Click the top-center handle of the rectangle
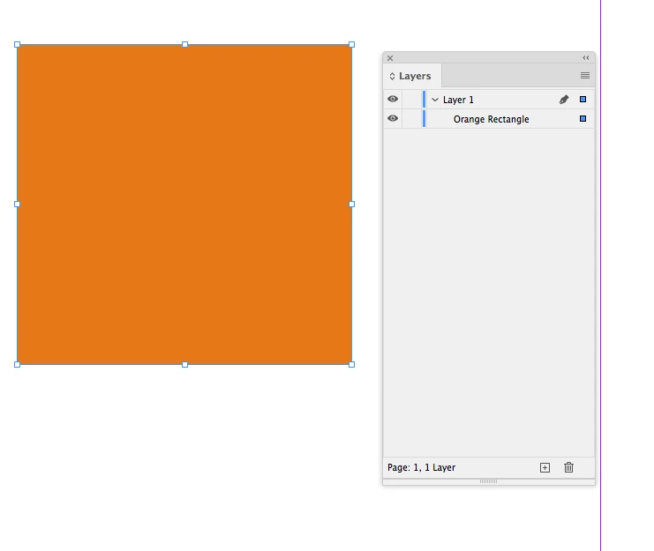The height and width of the screenshot is (551, 654). pyautogui.click(x=184, y=45)
